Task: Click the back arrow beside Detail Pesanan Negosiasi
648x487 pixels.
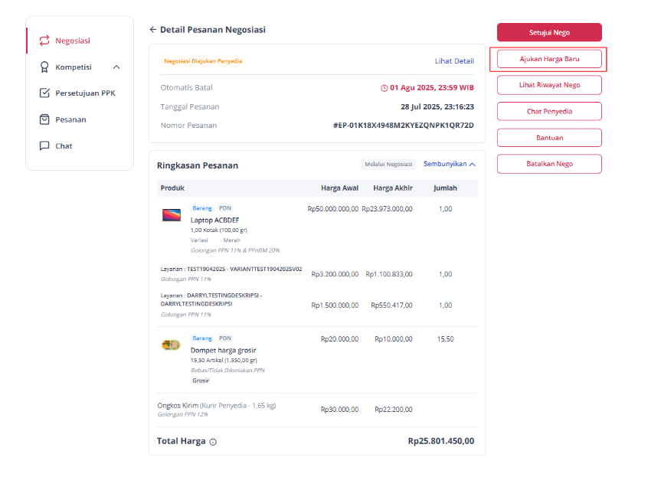Action: coord(153,30)
